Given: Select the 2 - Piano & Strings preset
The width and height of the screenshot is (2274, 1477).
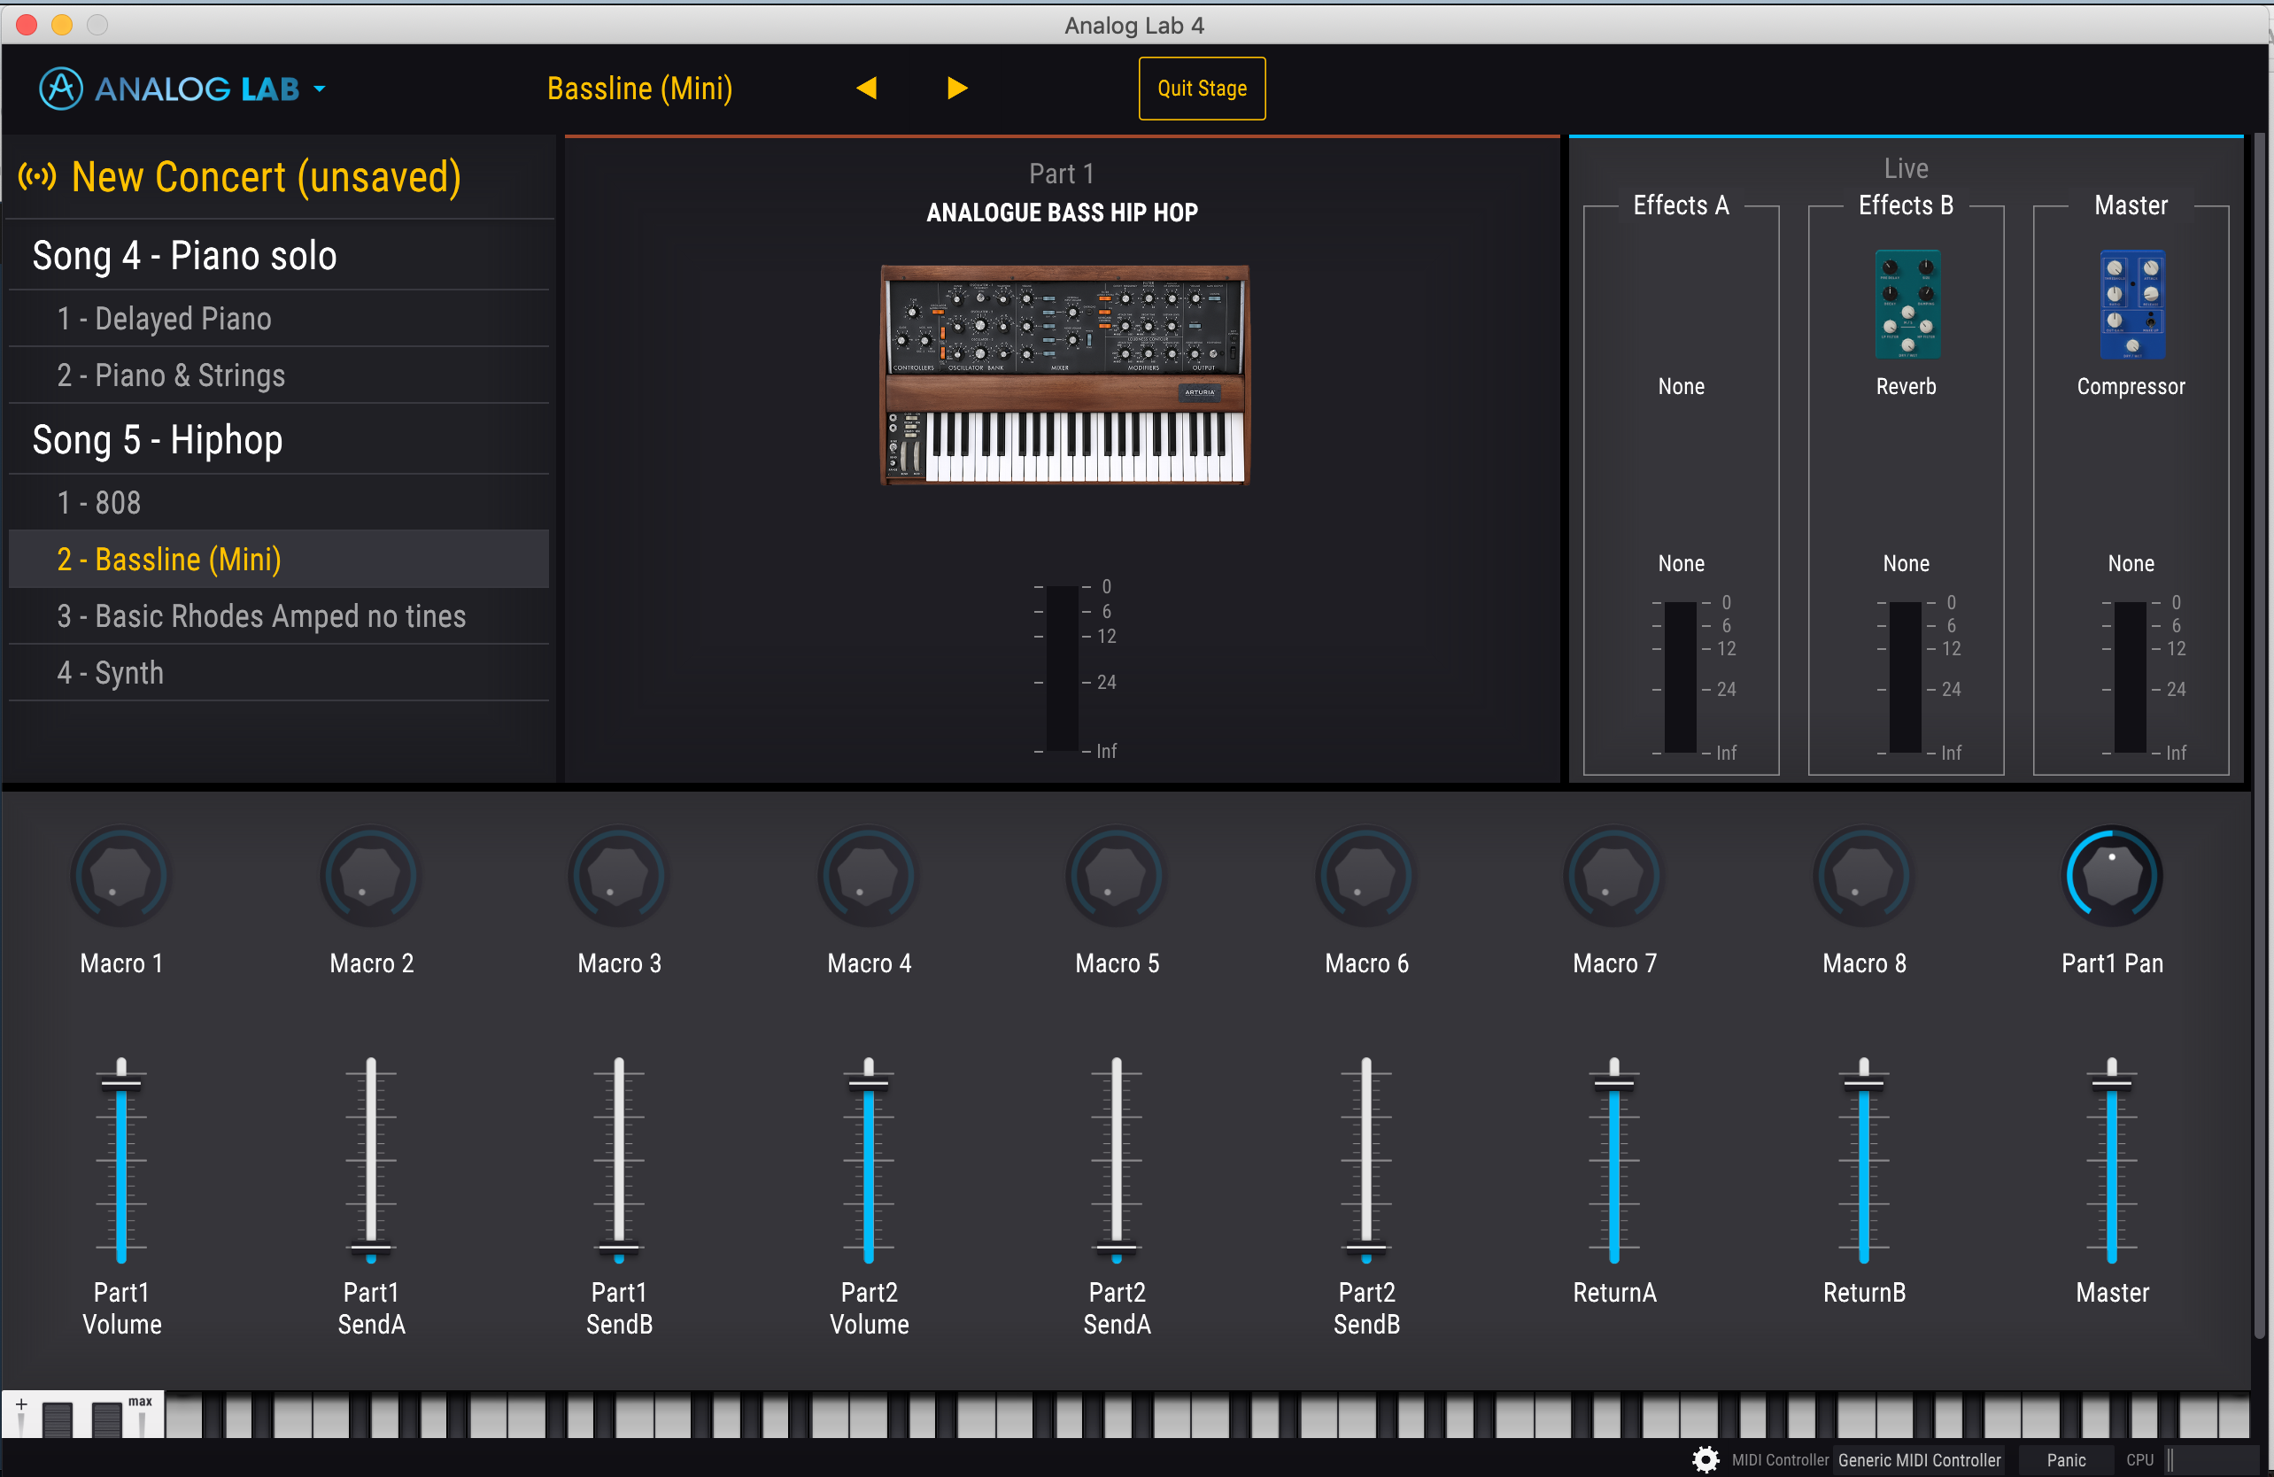Looking at the screenshot, I should [170, 375].
